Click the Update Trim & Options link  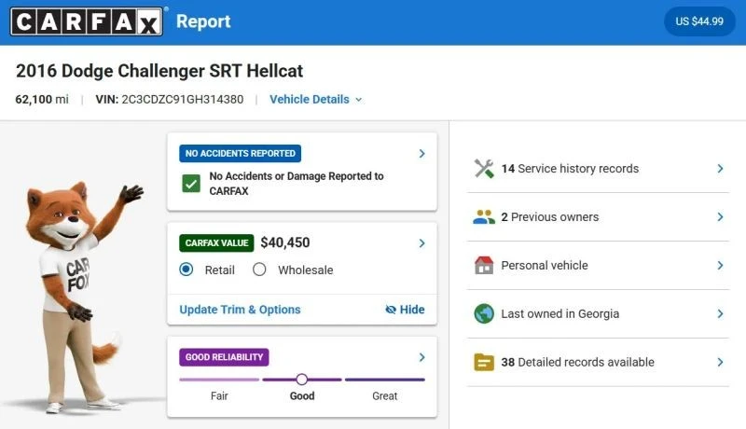240,310
